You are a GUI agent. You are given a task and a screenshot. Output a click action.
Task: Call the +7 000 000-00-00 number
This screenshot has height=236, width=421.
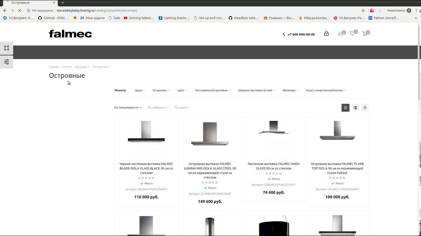(x=301, y=34)
